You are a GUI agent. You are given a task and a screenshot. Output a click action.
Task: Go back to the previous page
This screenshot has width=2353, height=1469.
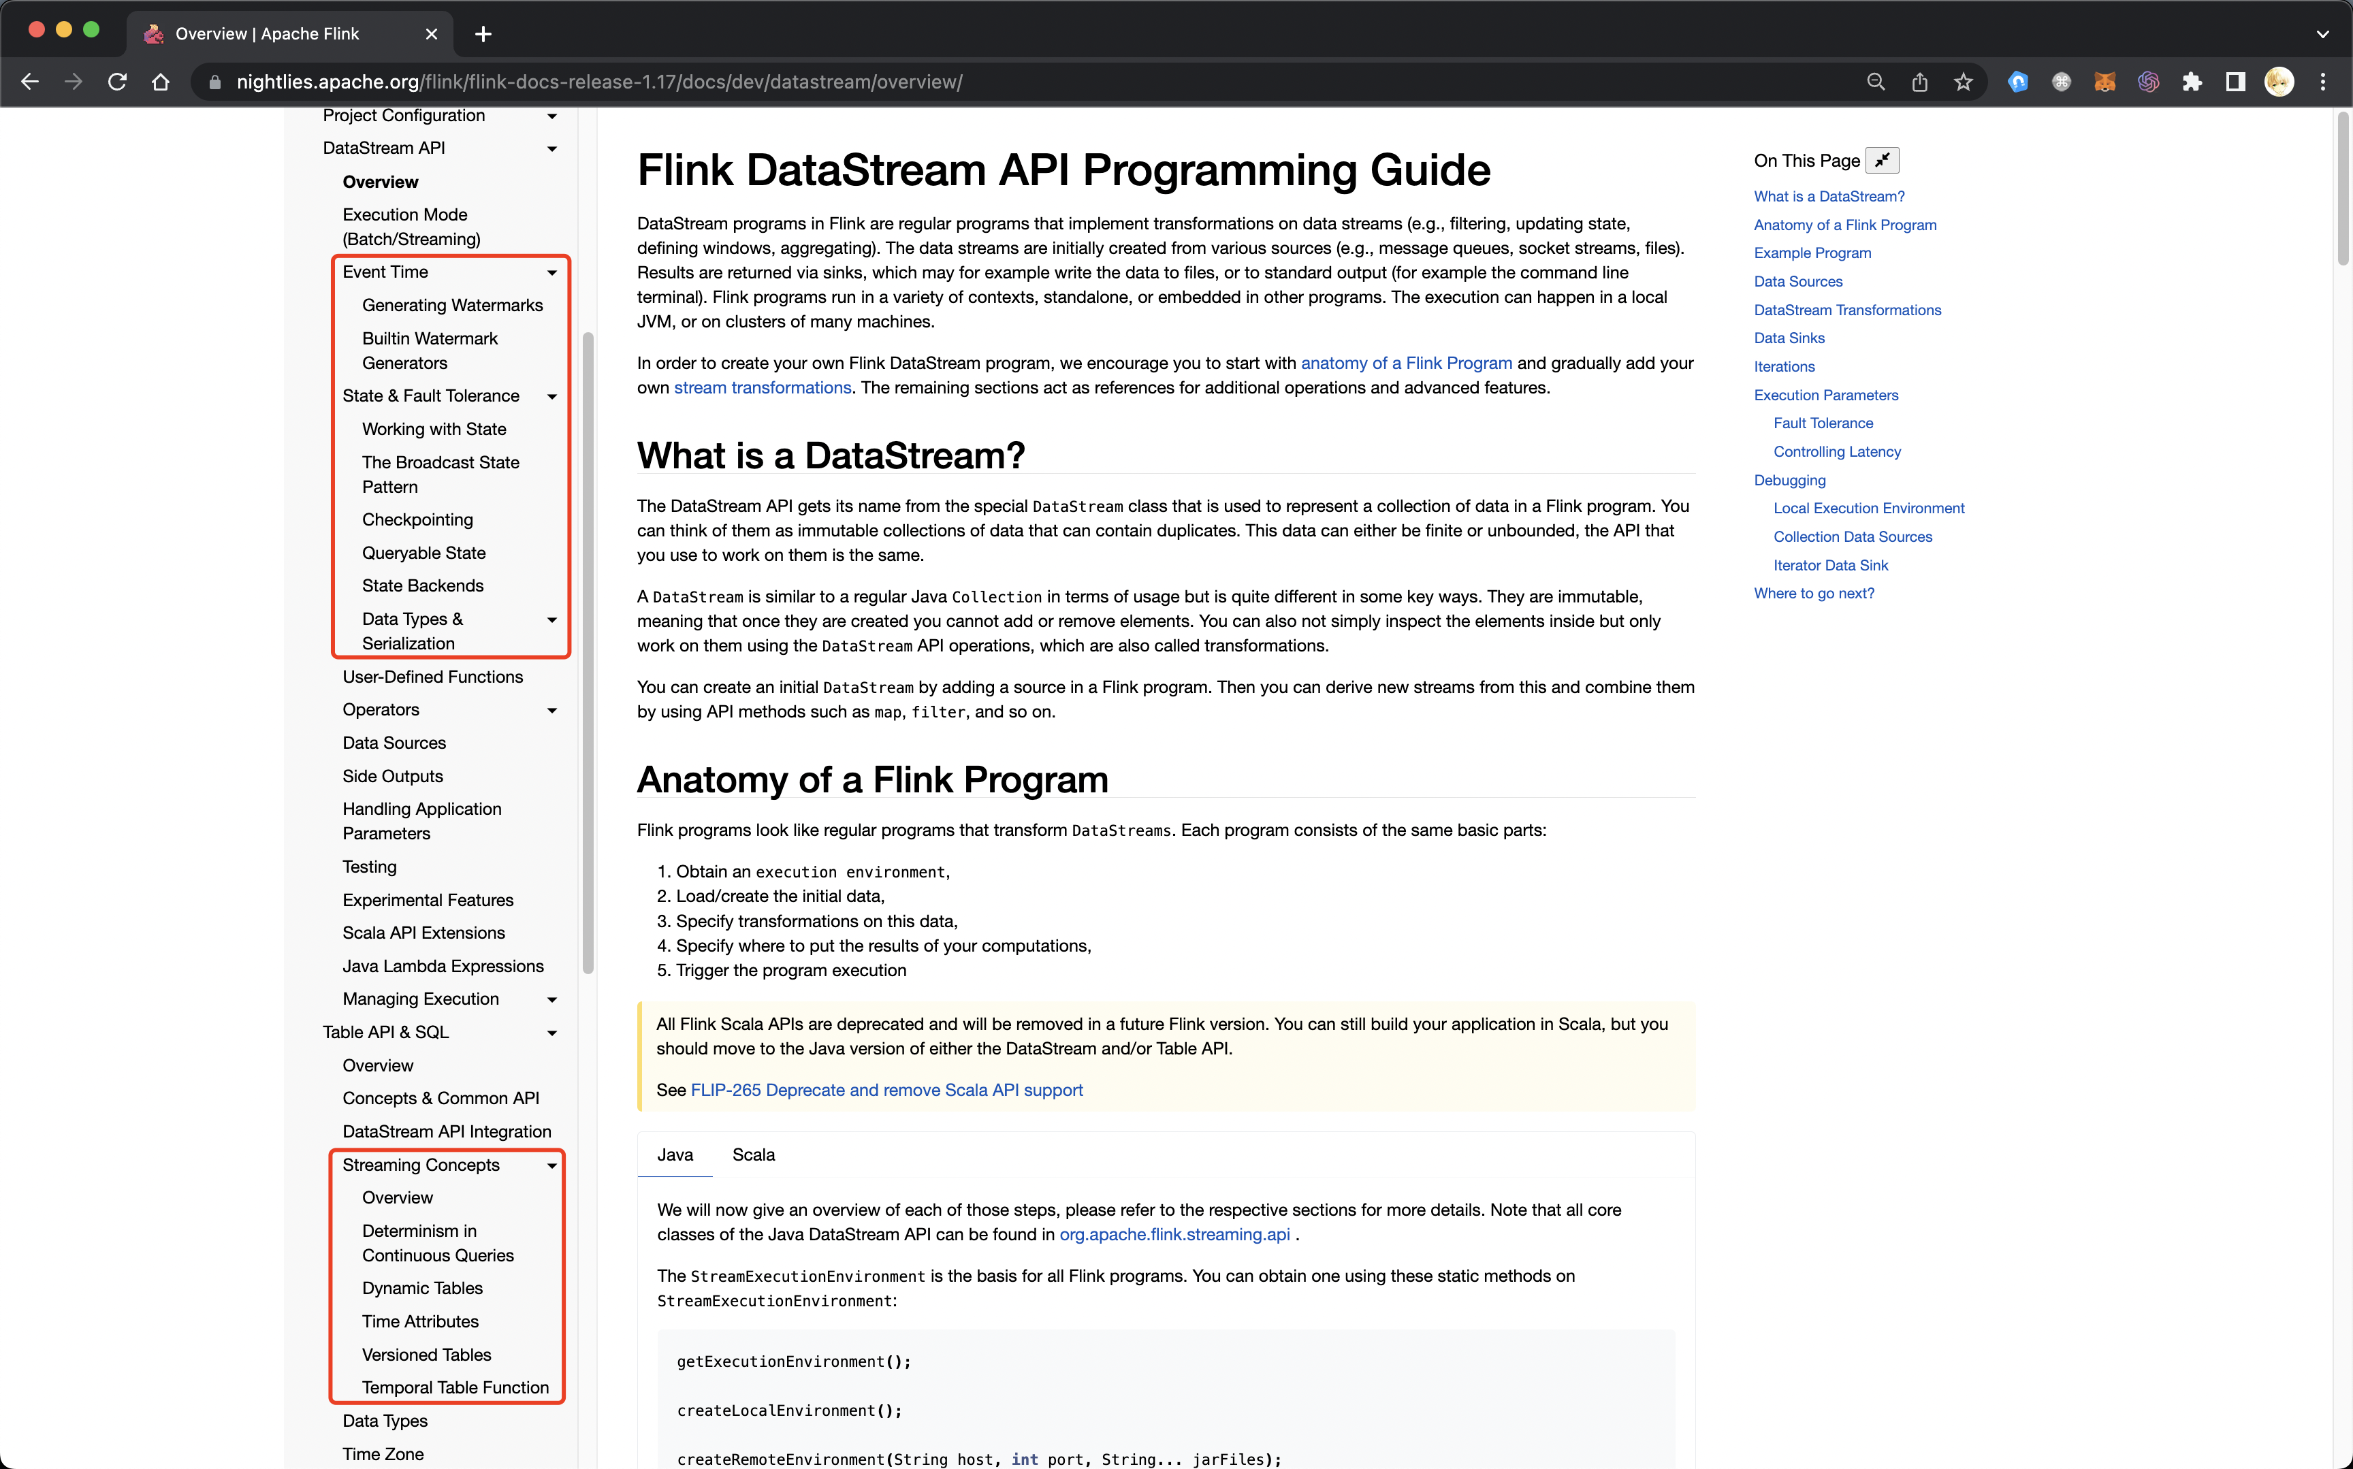coord(30,82)
